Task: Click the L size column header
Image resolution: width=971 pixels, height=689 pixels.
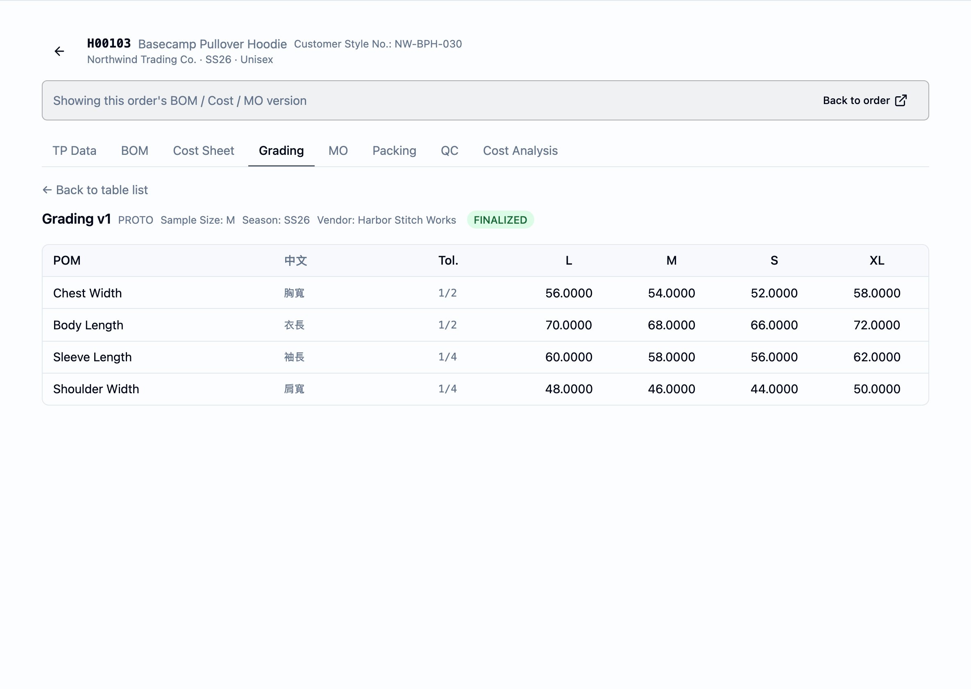Action: (x=569, y=260)
